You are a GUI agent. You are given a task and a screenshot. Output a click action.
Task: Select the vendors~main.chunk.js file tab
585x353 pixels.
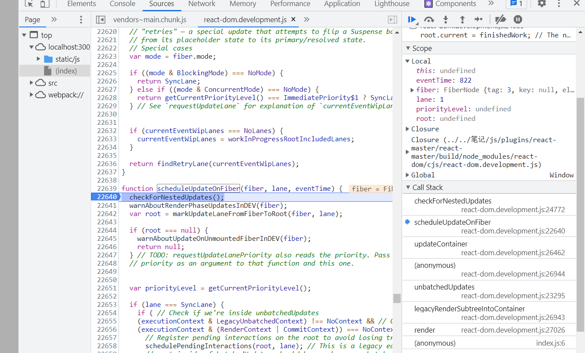(149, 20)
